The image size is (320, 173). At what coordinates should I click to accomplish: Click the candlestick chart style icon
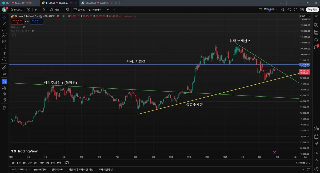click(x=45, y=10)
